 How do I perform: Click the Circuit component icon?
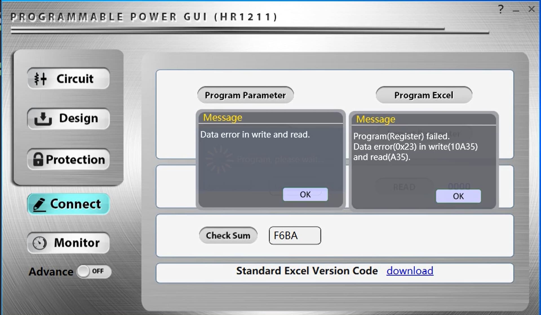[x=40, y=79]
